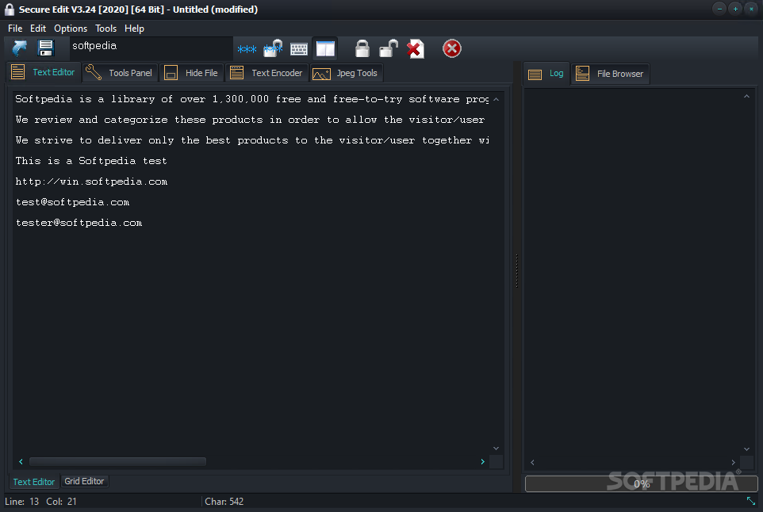Click the red circle X exit icon

coord(451,48)
